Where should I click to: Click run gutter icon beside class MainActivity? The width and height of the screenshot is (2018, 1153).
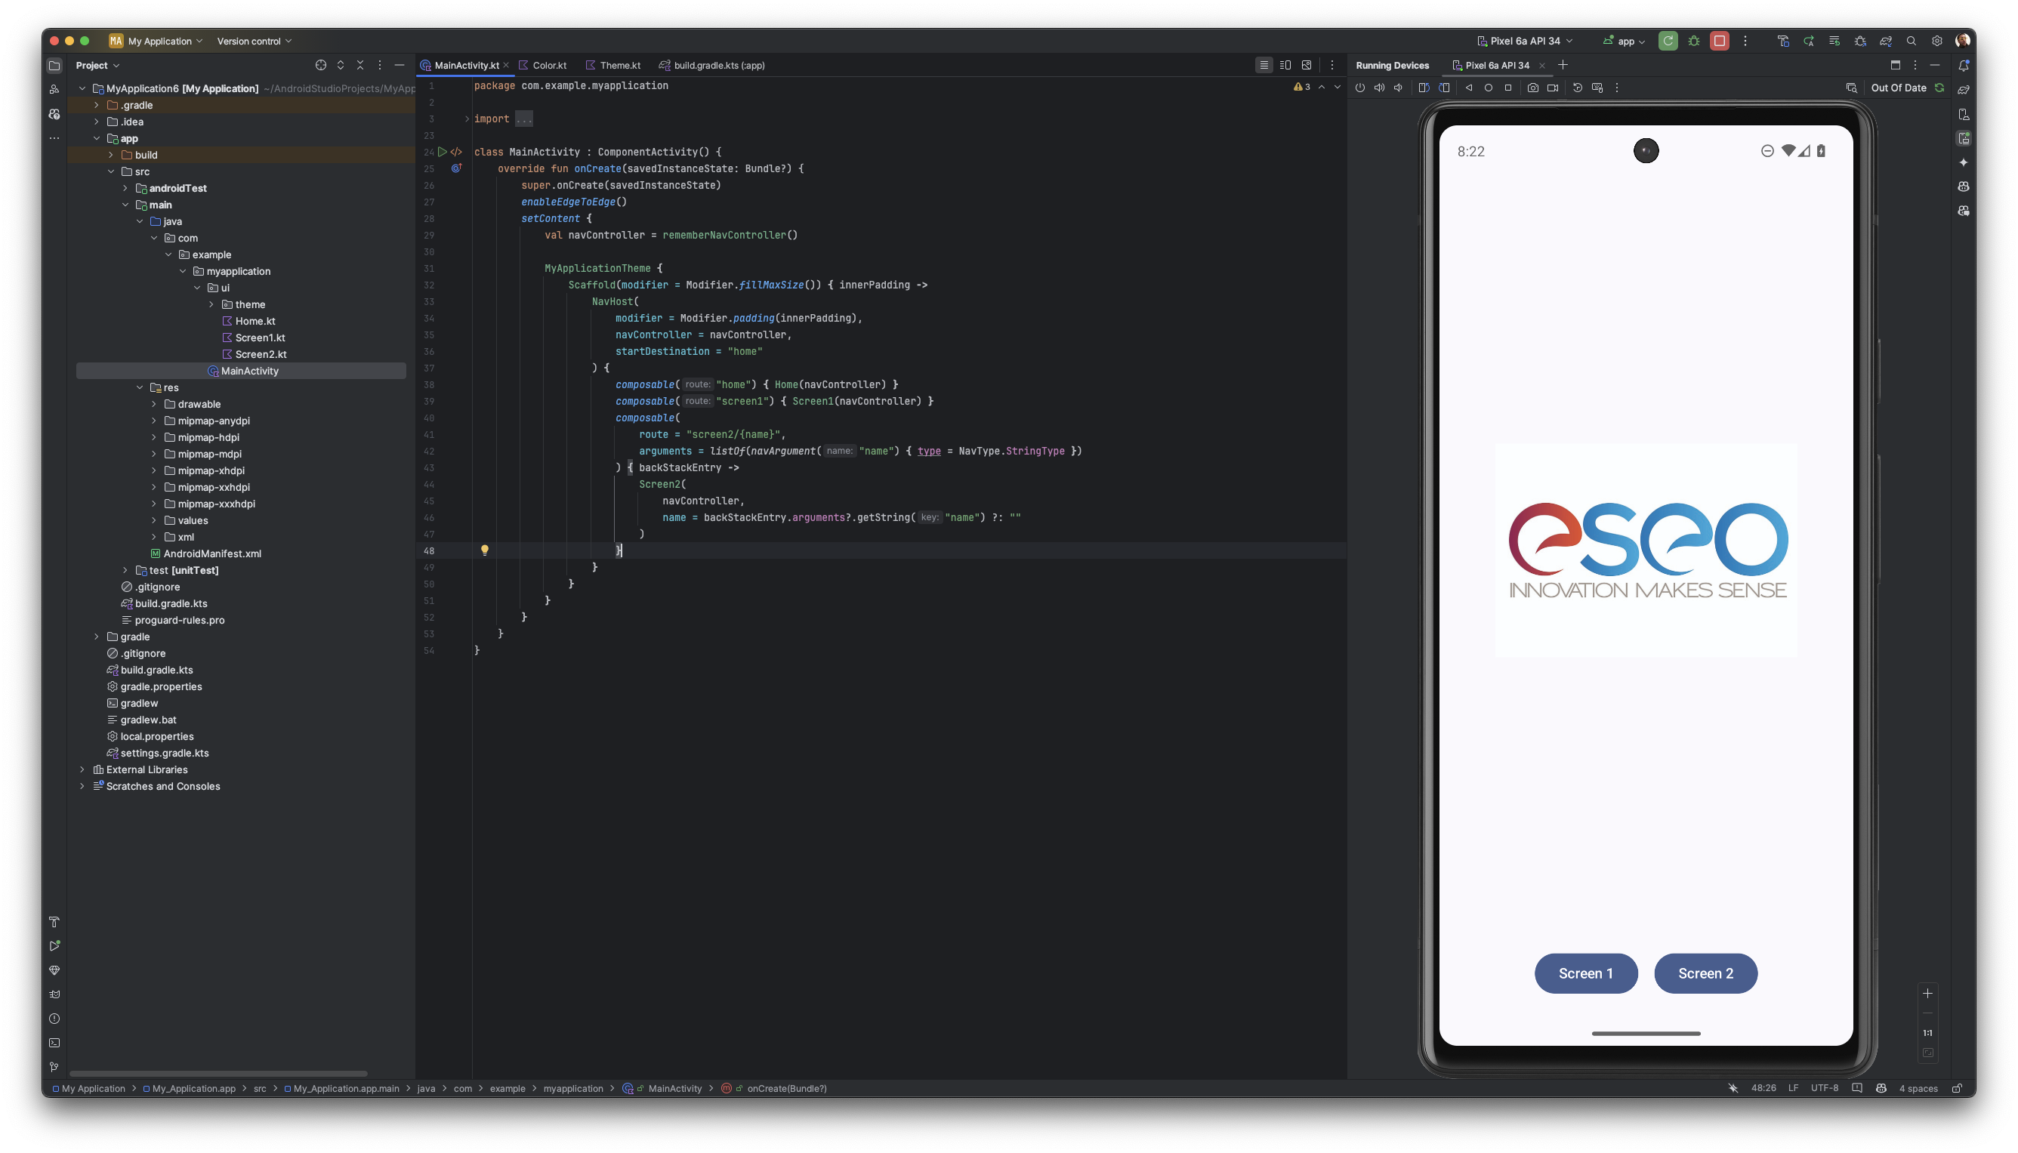(442, 151)
